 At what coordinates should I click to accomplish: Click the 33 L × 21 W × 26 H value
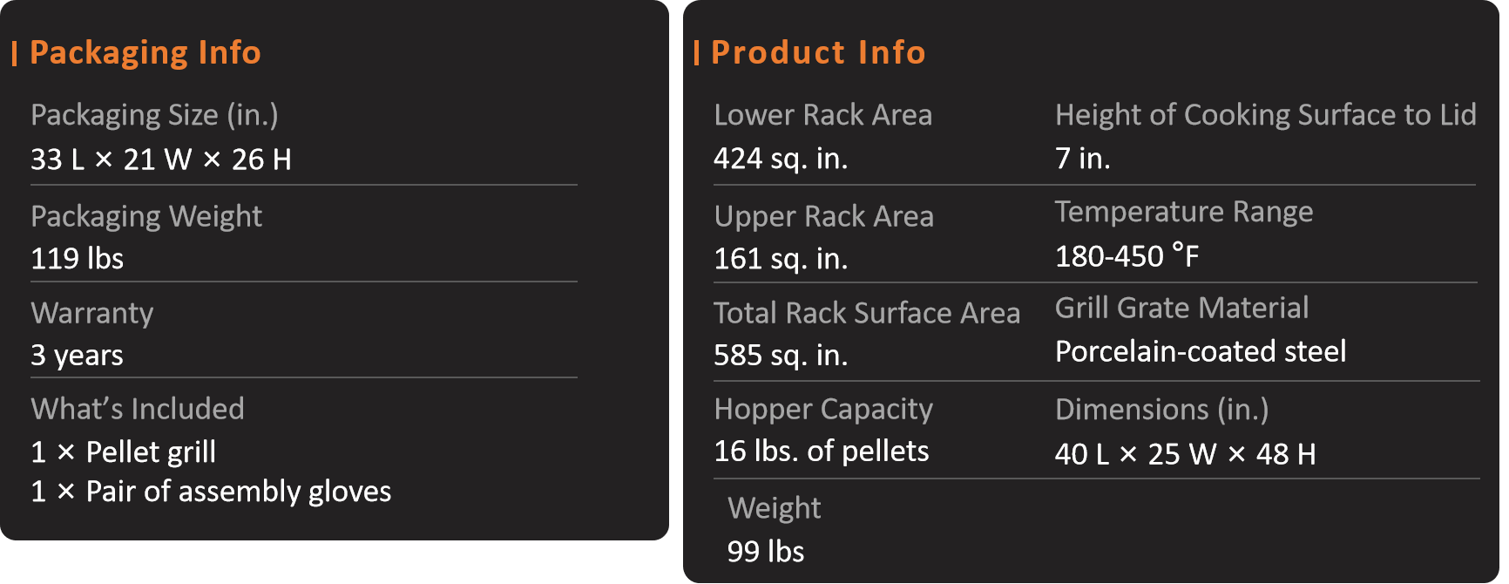pyautogui.click(x=161, y=160)
